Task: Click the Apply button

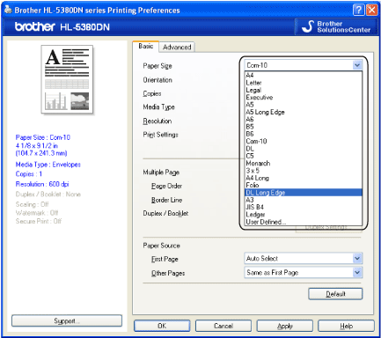Action: pos(285,326)
